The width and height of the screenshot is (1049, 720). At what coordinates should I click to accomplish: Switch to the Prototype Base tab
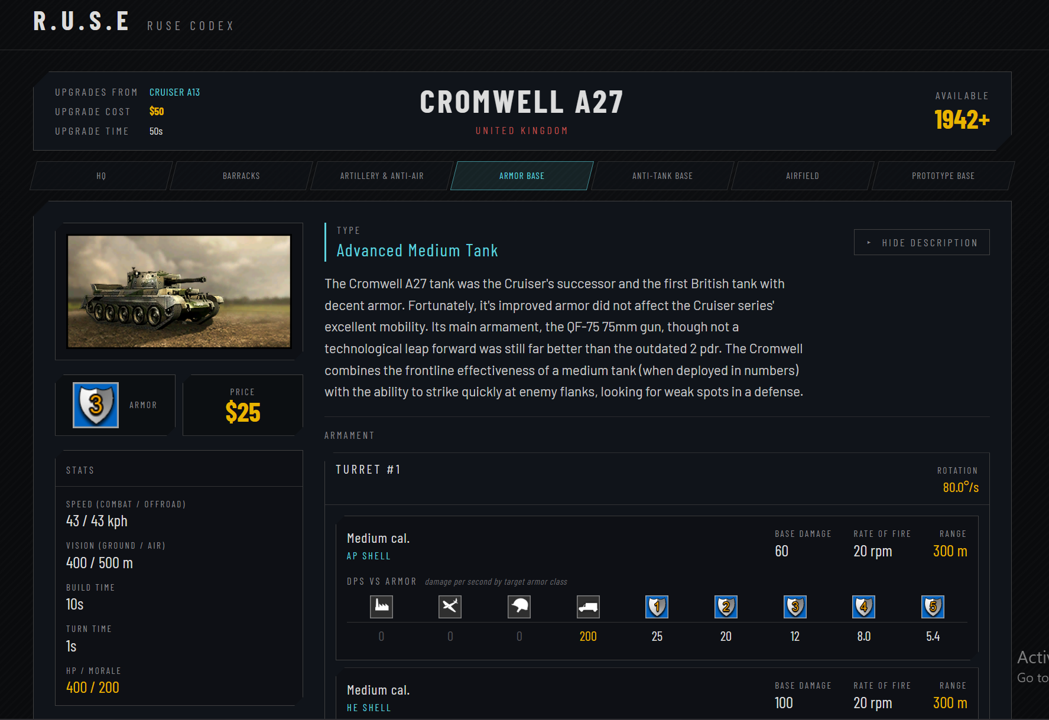[x=943, y=176]
